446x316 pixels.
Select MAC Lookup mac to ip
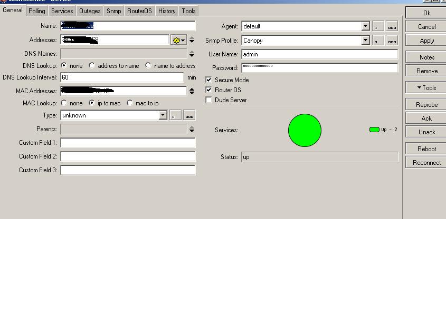130,103
